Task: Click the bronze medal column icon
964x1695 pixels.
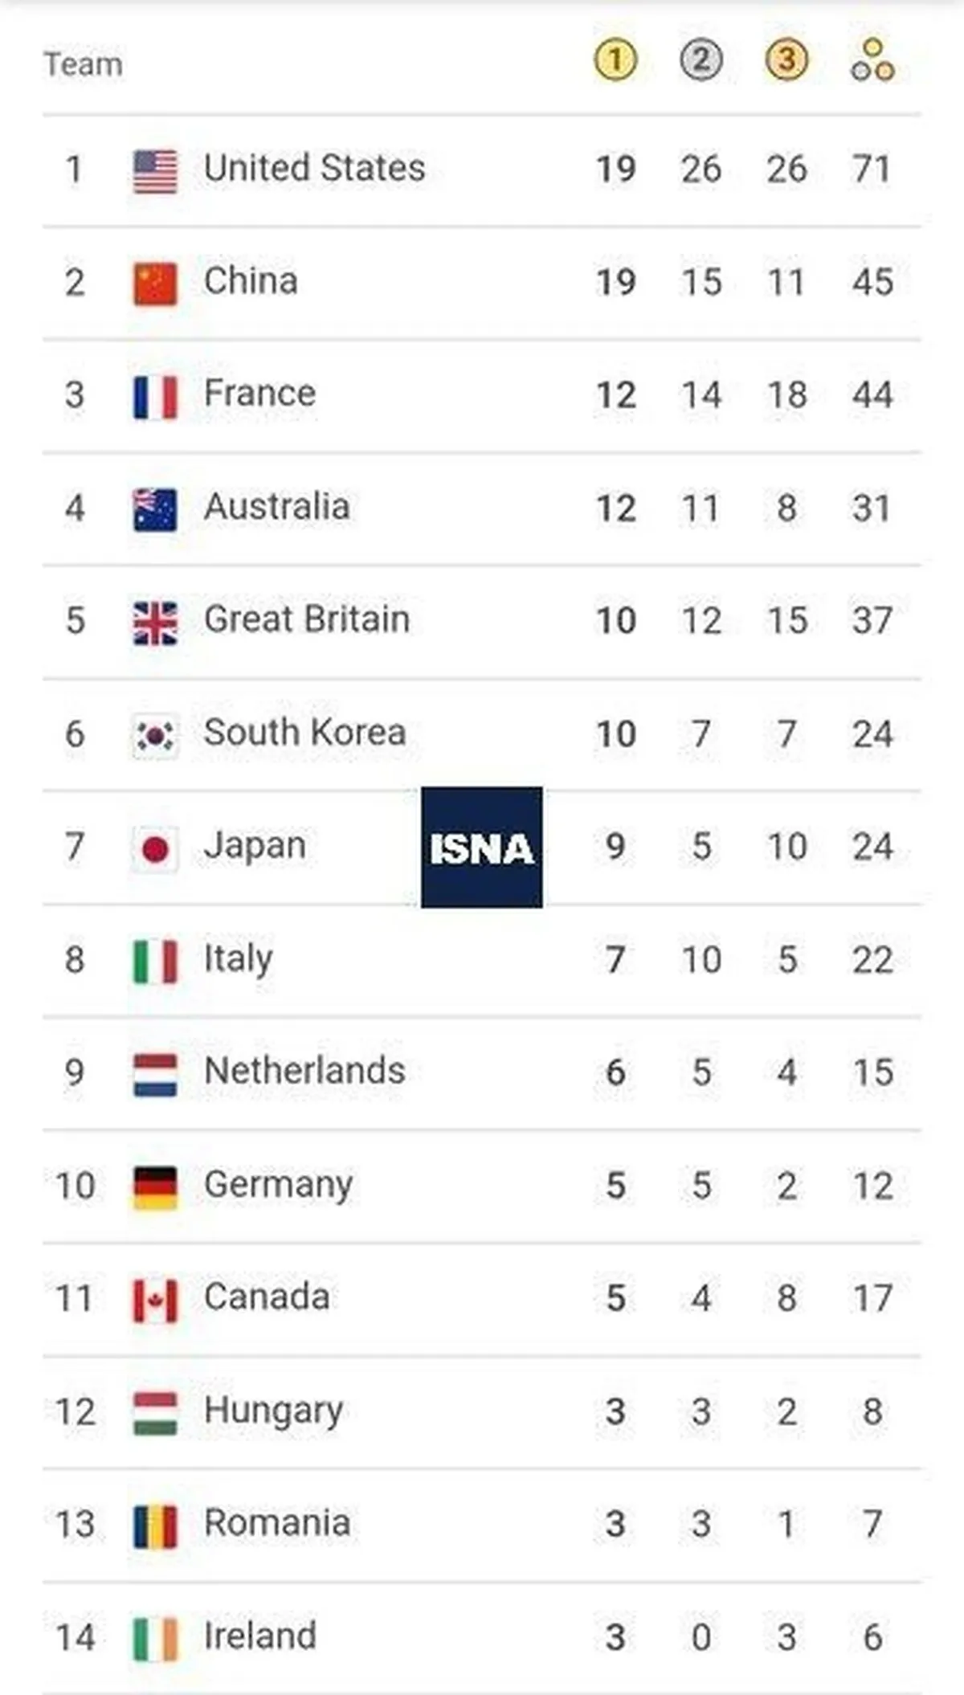Action: point(786,59)
